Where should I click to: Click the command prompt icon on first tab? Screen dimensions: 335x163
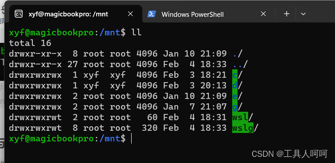click(x=19, y=14)
